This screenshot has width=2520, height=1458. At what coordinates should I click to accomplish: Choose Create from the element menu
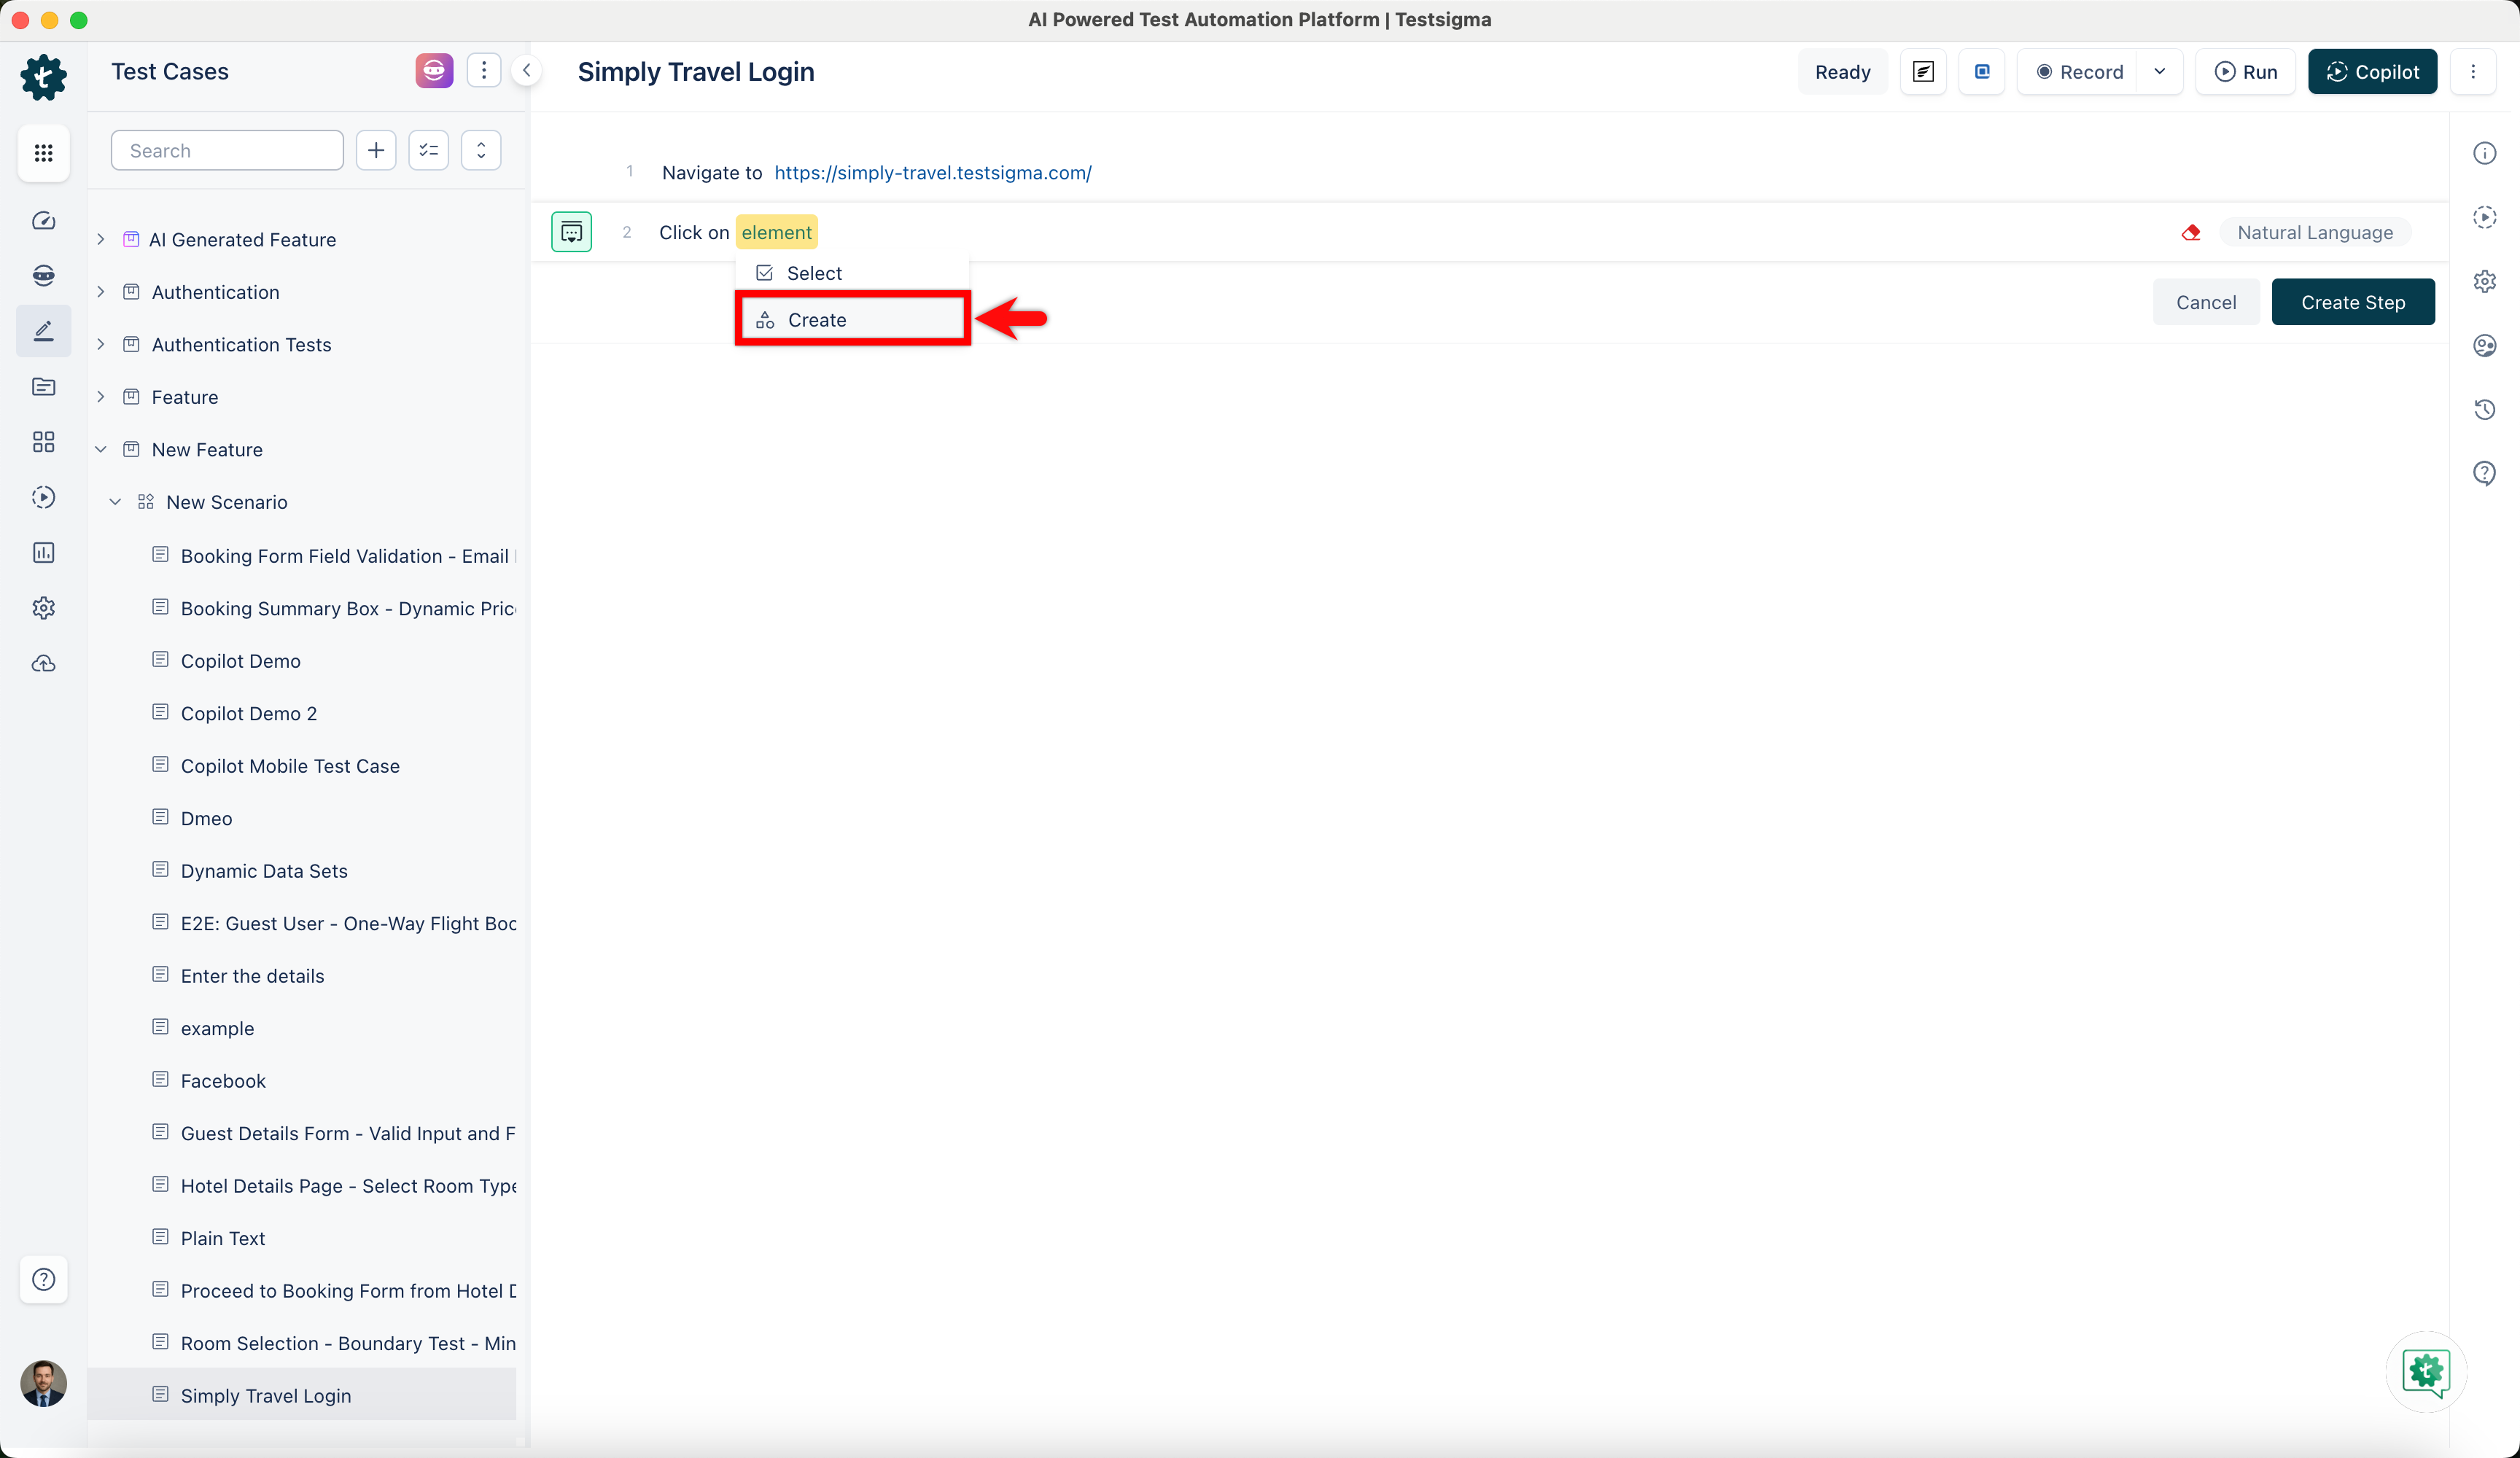point(852,320)
